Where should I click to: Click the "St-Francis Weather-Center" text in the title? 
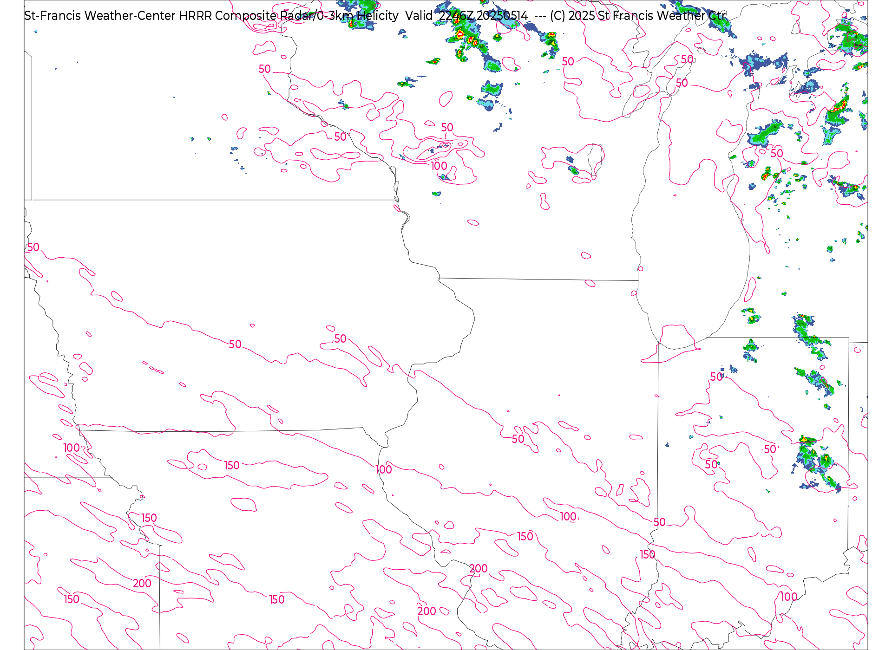click(99, 16)
